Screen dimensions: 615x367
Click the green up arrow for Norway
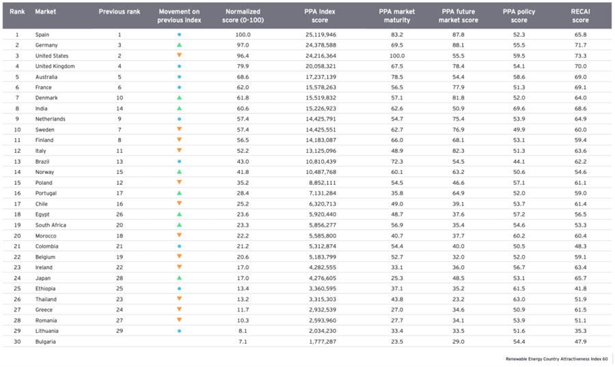[x=179, y=172]
